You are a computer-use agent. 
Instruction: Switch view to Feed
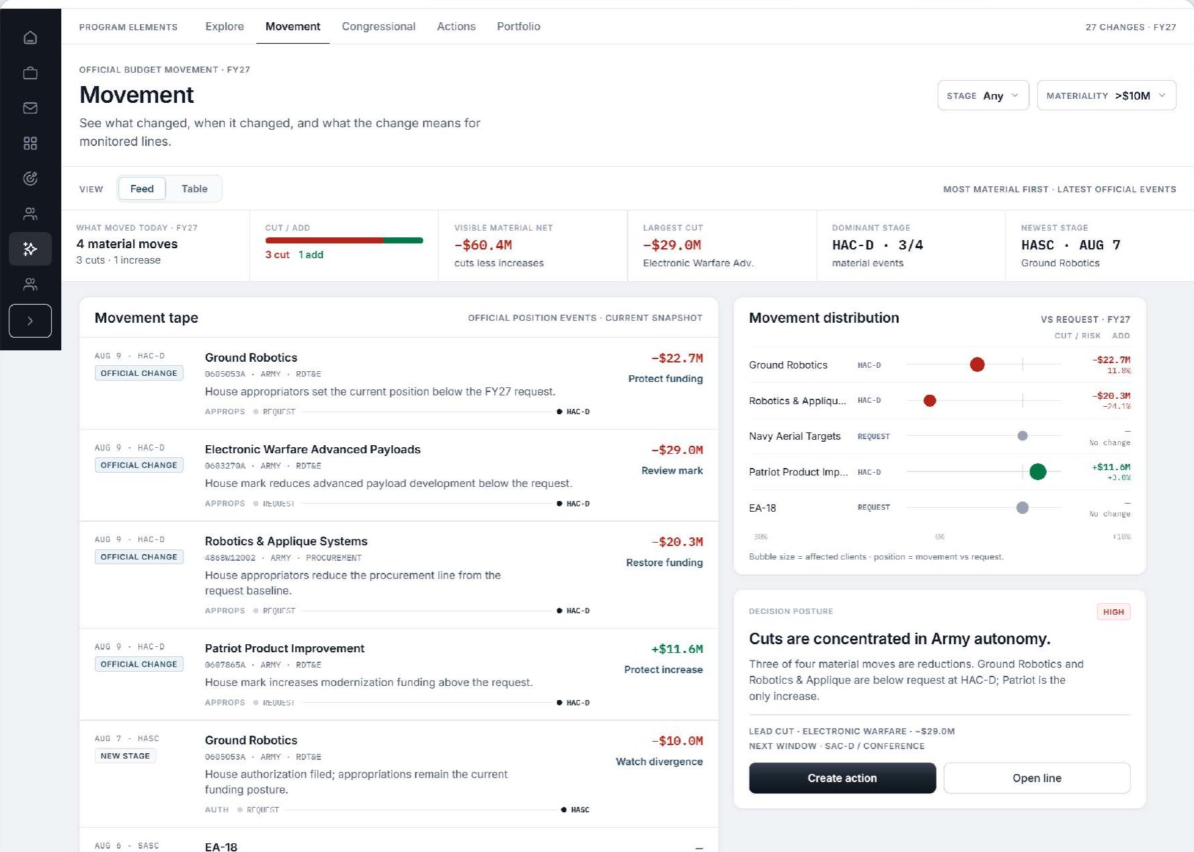tap(142, 189)
